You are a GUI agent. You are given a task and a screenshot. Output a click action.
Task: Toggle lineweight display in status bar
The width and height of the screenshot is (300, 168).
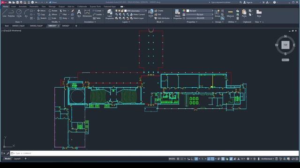tap(219, 159)
